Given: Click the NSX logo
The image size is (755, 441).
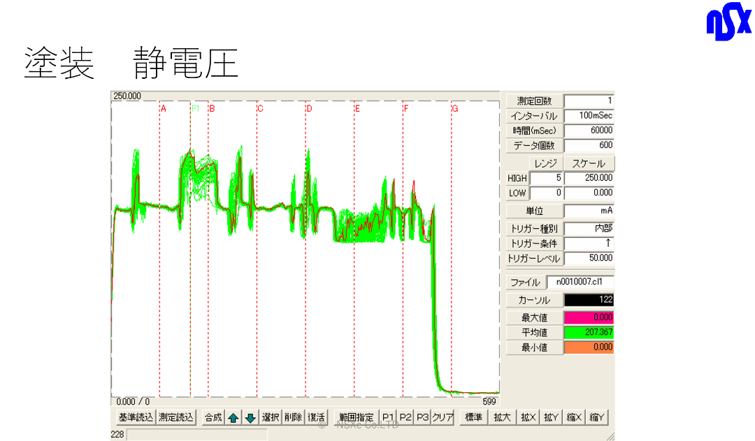Looking at the screenshot, I should (x=728, y=22).
